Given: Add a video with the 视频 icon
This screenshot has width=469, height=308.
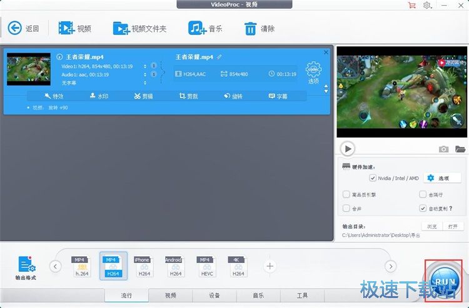Looking at the screenshot, I should (x=66, y=28).
